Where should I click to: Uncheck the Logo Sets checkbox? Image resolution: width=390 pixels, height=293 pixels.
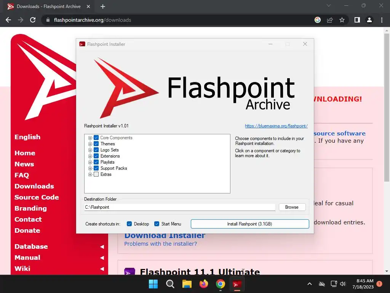(x=96, y=150)
